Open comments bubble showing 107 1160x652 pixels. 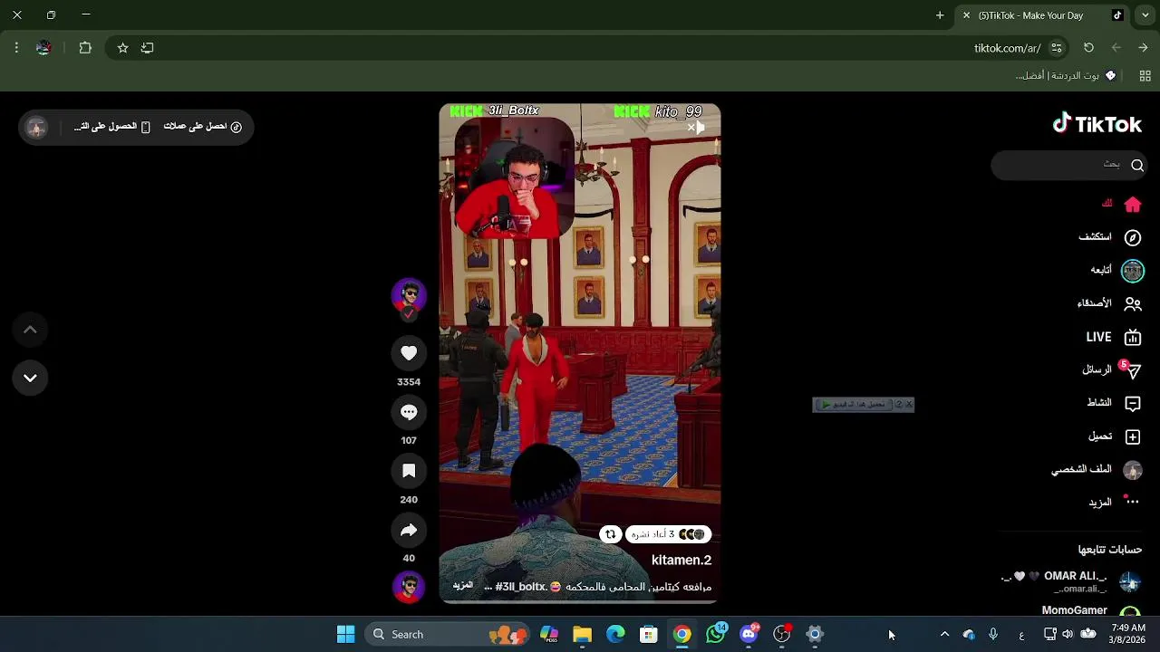(409, 412)
